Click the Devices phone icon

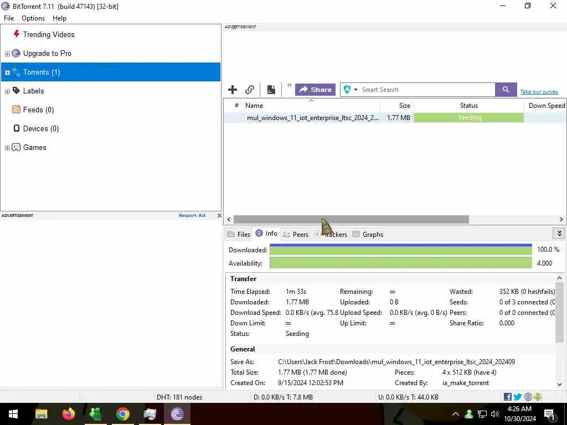pyautogui.click(x=16, y=128)
